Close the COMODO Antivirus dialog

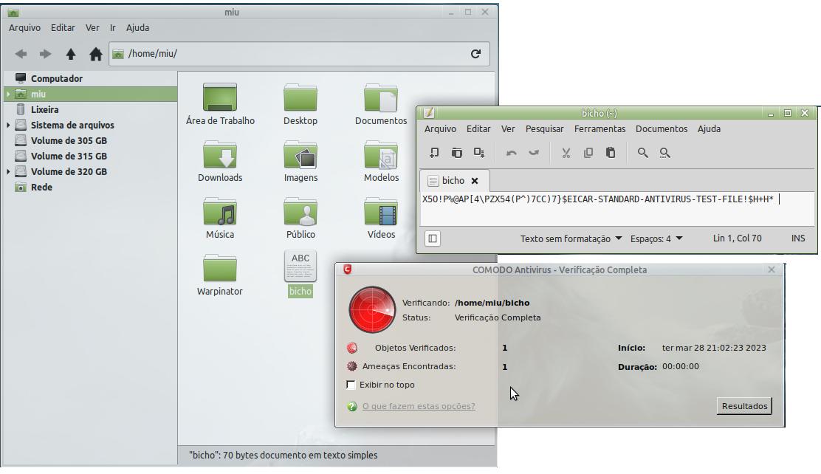coord(772,269)
